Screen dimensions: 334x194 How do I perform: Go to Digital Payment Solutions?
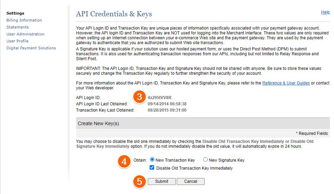coord(31,48)
